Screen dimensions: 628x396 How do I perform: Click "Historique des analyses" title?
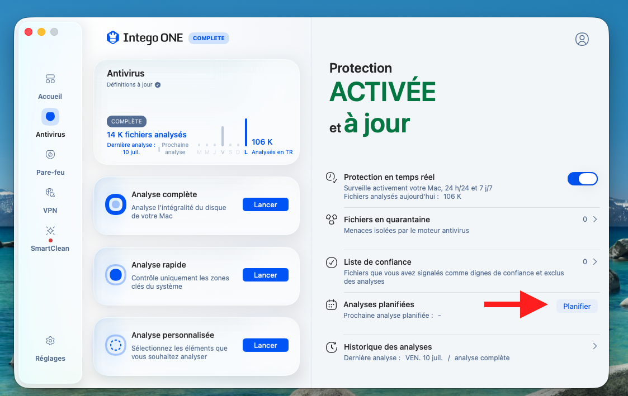(x=388, y=347)
